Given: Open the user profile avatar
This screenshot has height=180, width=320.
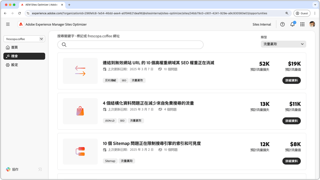Looking at the screenshot, I should pos(312,24).
